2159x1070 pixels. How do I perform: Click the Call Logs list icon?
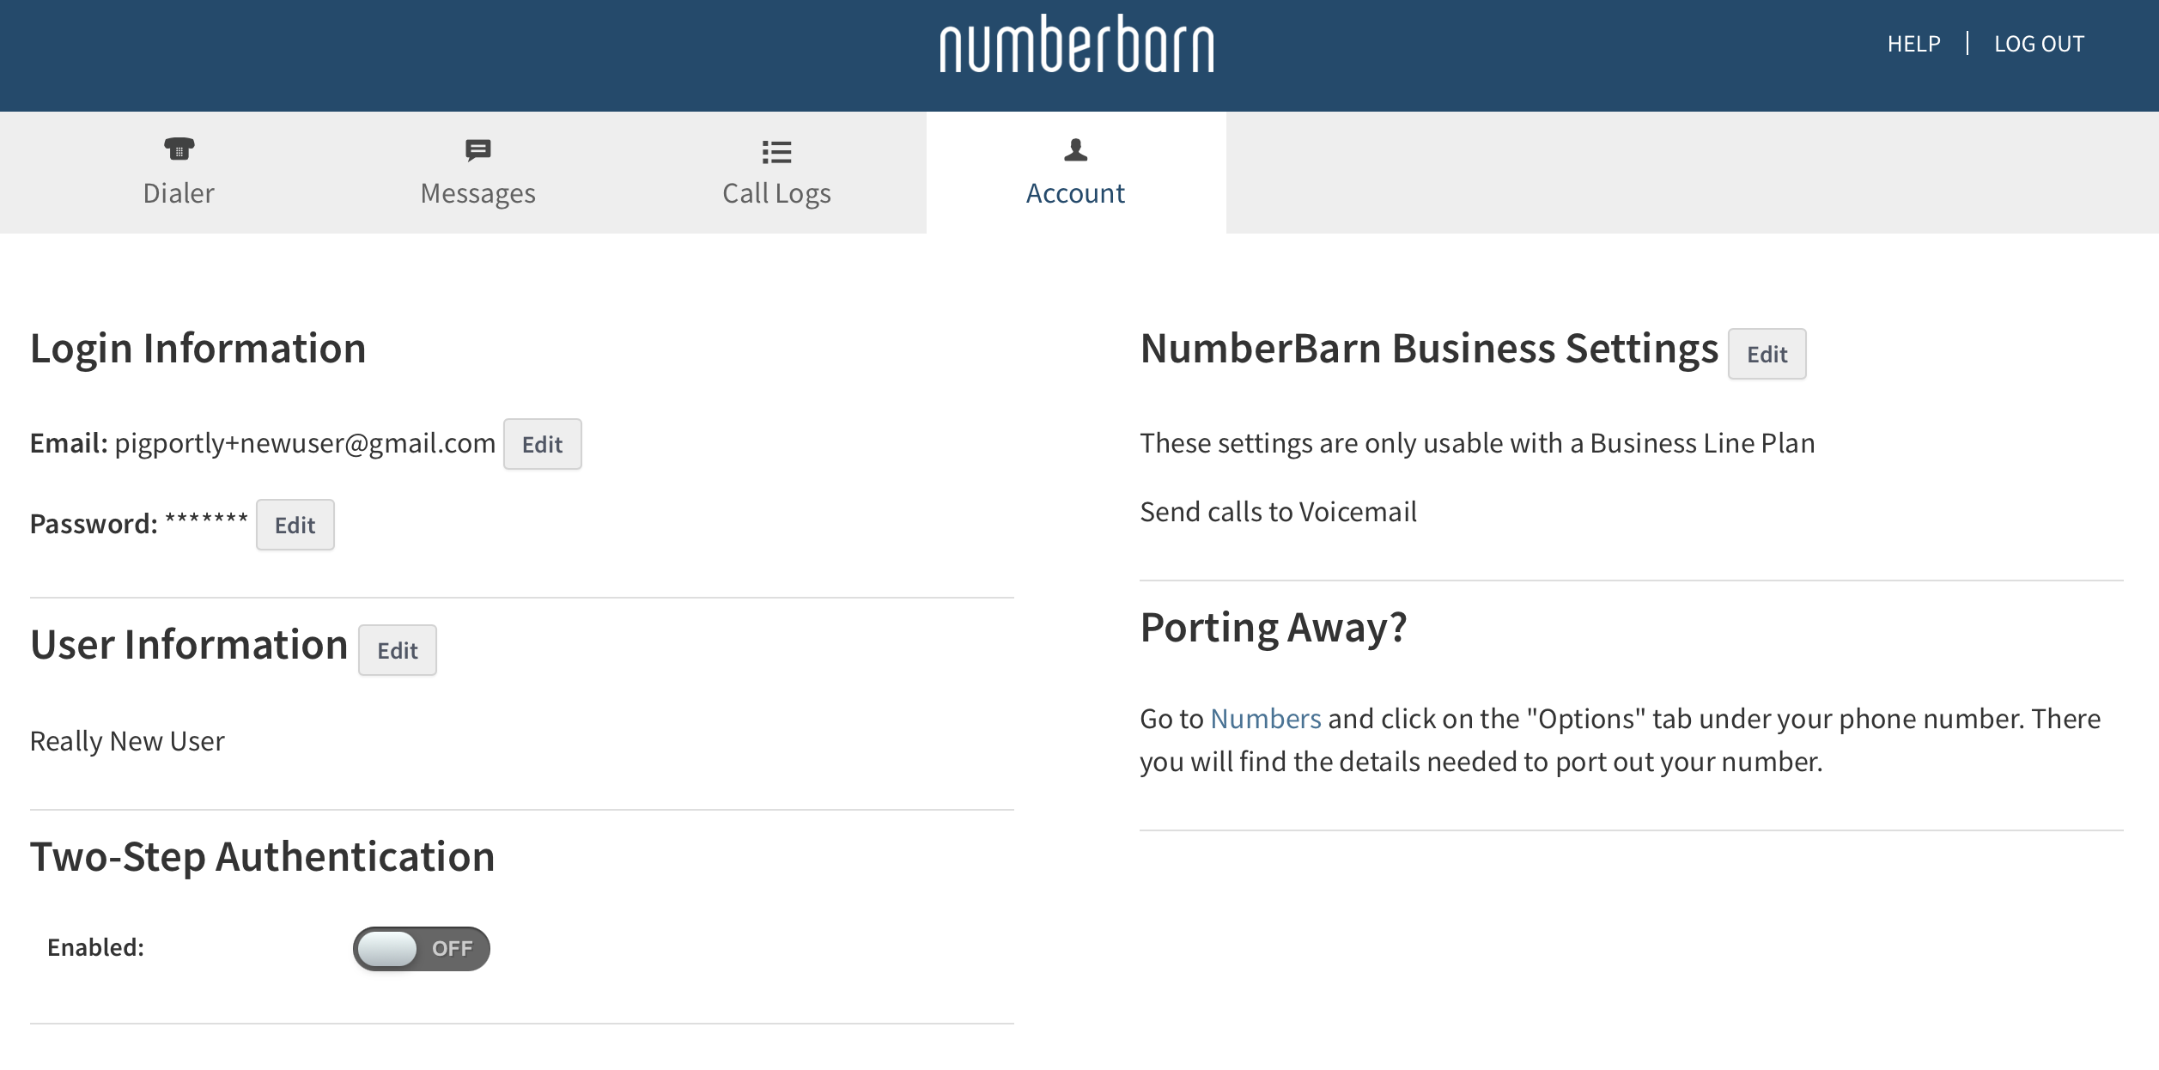click(x=776, y=152)
